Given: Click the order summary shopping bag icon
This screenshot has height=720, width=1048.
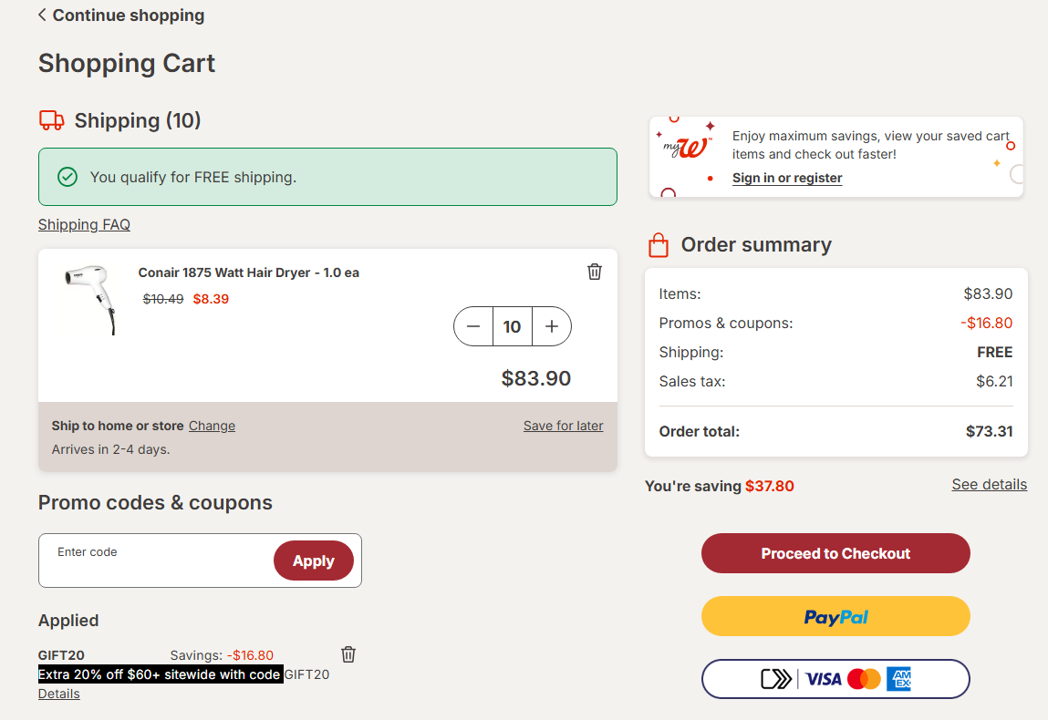Looking at the screenshot, I should tap(659, 245).
